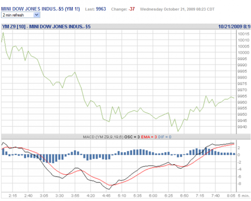Click the MACD axis label 2

[x=239, y=148]
